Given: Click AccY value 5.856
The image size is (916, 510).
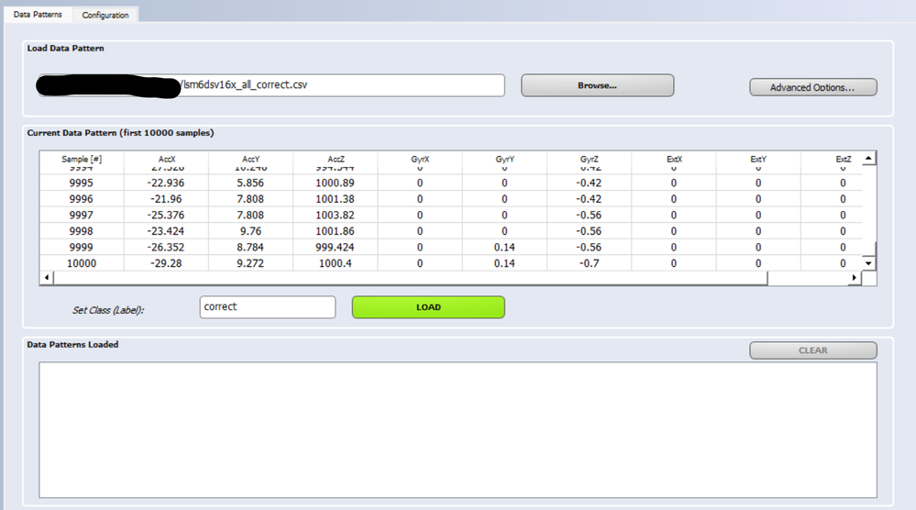Looking at the screenshot, I should [250, 183].
